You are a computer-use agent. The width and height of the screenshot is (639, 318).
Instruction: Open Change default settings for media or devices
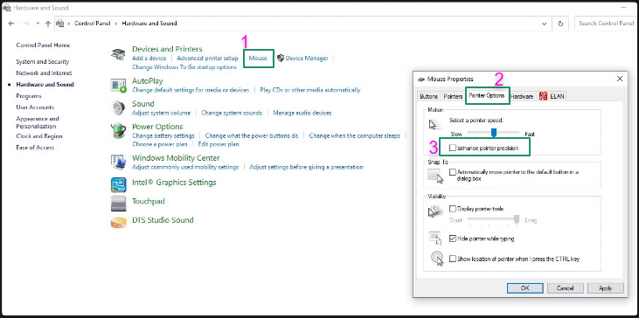[x=191, y=90]
